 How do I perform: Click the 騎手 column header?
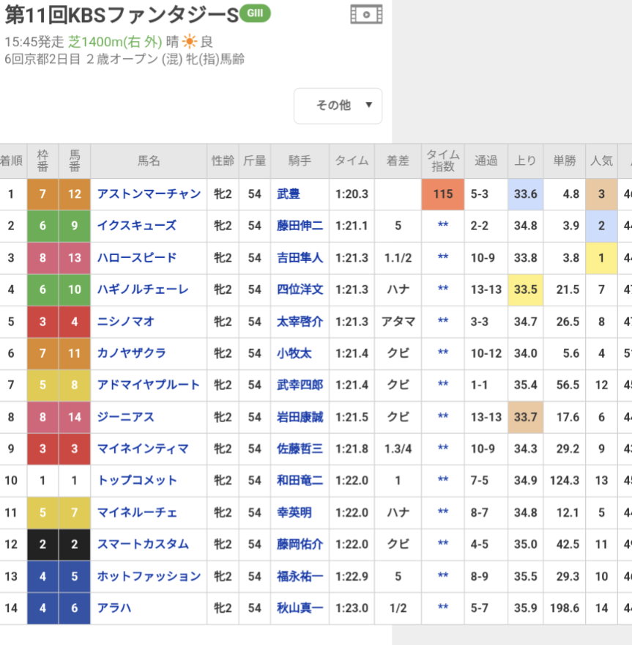coord(300,161)
